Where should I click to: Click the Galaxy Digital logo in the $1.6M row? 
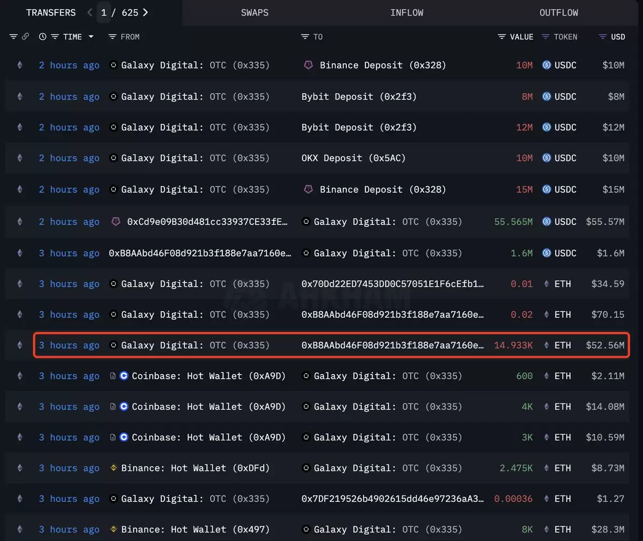pos(306,253)
